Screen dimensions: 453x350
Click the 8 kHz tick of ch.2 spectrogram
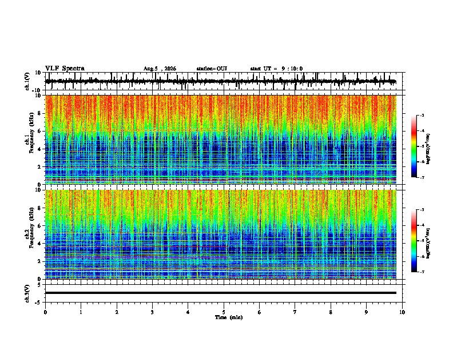click(x=40, y=208)
